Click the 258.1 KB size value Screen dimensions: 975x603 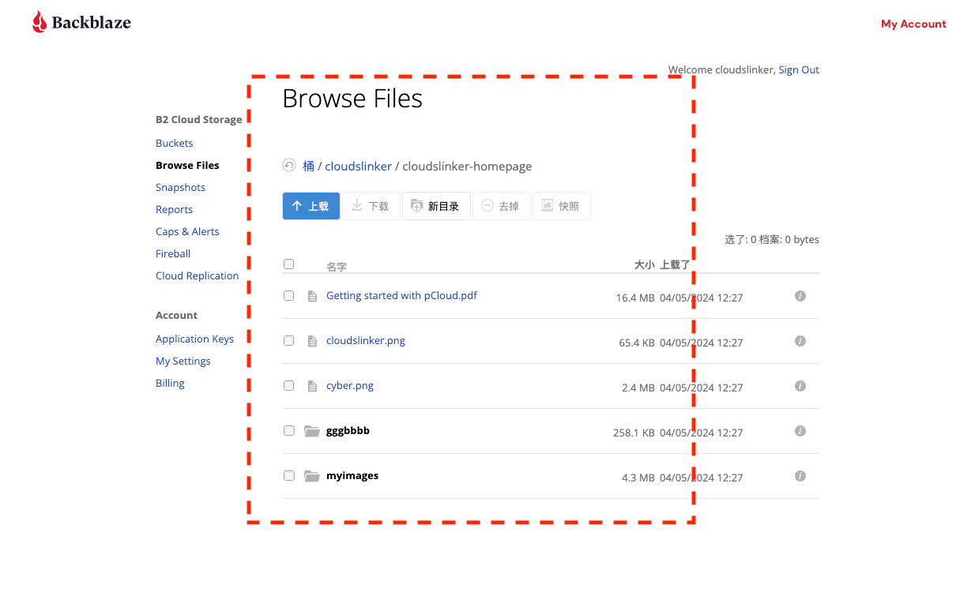[634, 433]
